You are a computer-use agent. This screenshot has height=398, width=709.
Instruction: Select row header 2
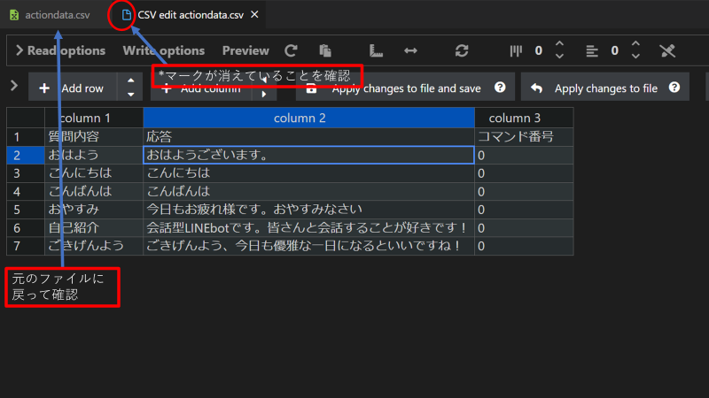click(26, 156)
